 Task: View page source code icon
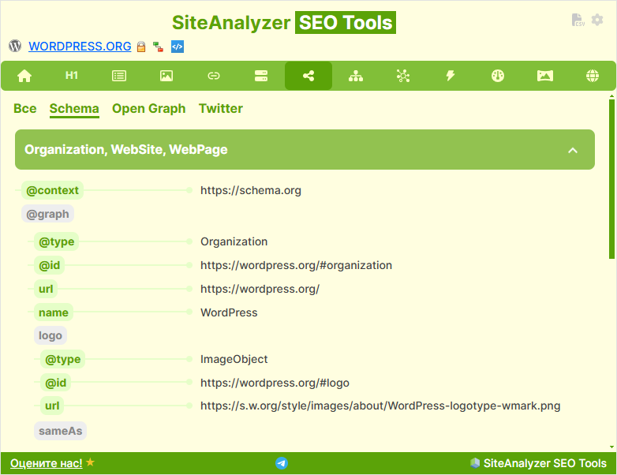click(178, 47)
